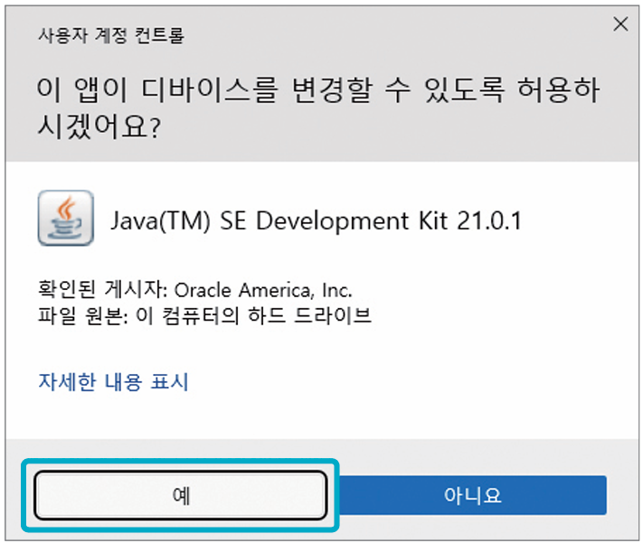This screenshot has width=643, height=543.
Task: Click the 사용자 계정 컨트롤 title text
Action: 111,35
